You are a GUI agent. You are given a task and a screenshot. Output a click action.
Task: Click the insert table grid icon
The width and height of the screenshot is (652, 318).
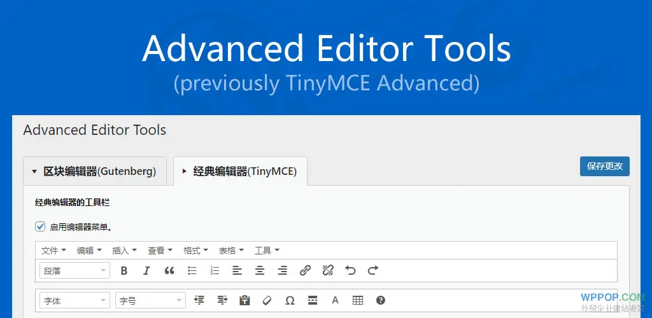pyautogui.click(x=358, y=300)
